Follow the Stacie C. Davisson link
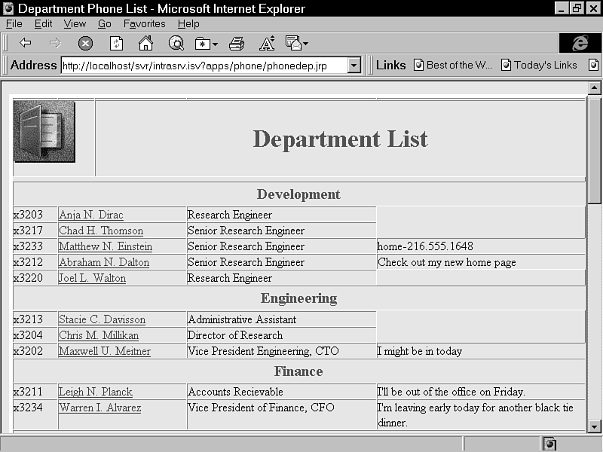 [x=102, y=320]
